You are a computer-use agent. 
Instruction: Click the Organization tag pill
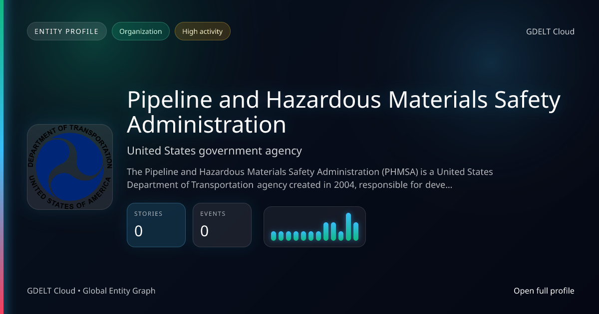click(x=141, y=31)
